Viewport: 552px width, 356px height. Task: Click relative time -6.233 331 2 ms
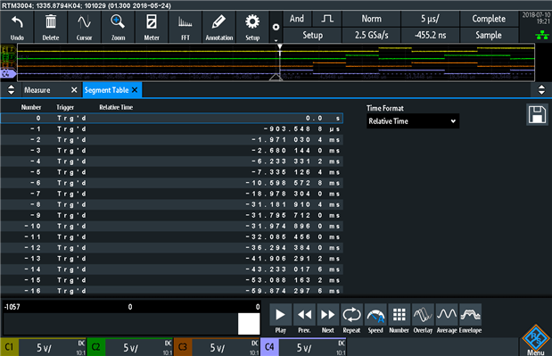pyautogui.click(x=296, y=161)
